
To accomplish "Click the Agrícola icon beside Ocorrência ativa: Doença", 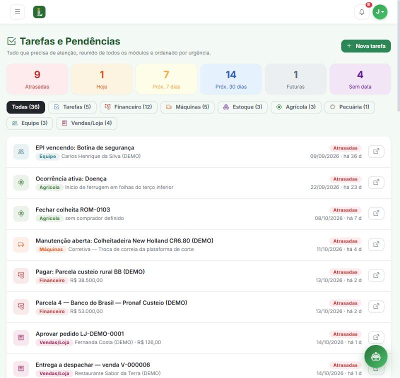I will [21, 182].
